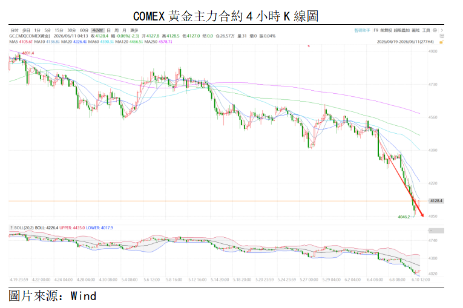Image resolution: width=463 pixels, height=308 pixels.
Task: Switch chart to 1分 period
Action: (37, 30)
